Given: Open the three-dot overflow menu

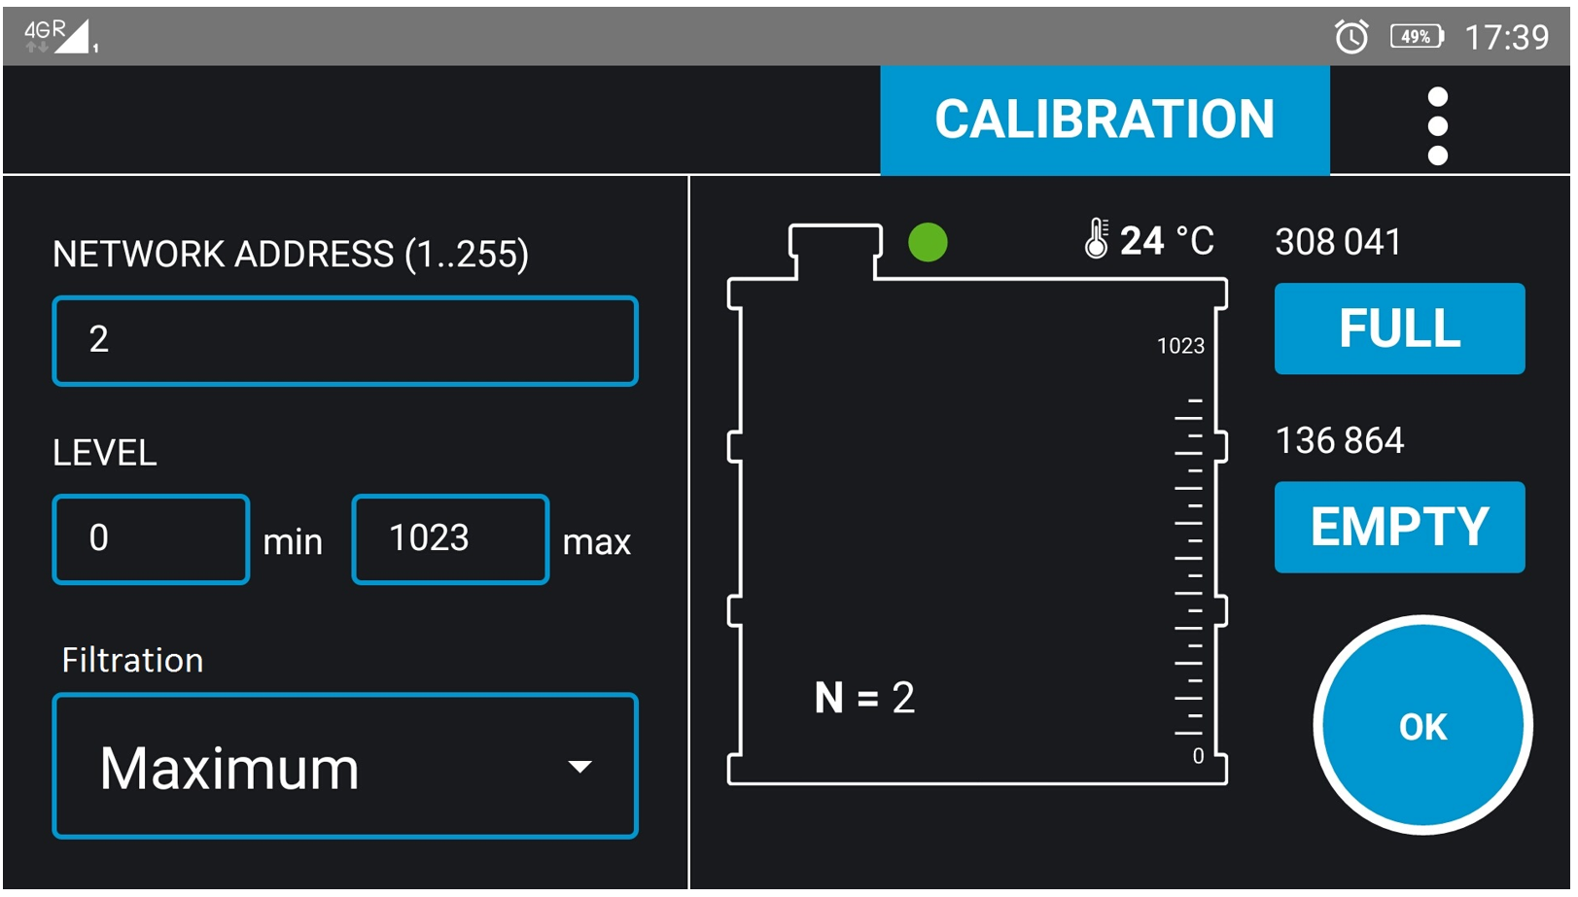Looking at the screenshot, I should [1436, 125].
